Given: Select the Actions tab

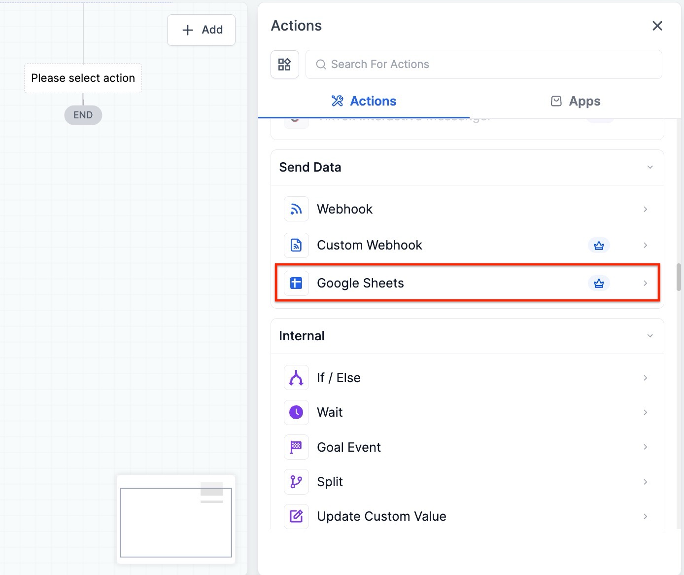Looking at the screenshot, I should pyautogui.click(x=364, y=101).
